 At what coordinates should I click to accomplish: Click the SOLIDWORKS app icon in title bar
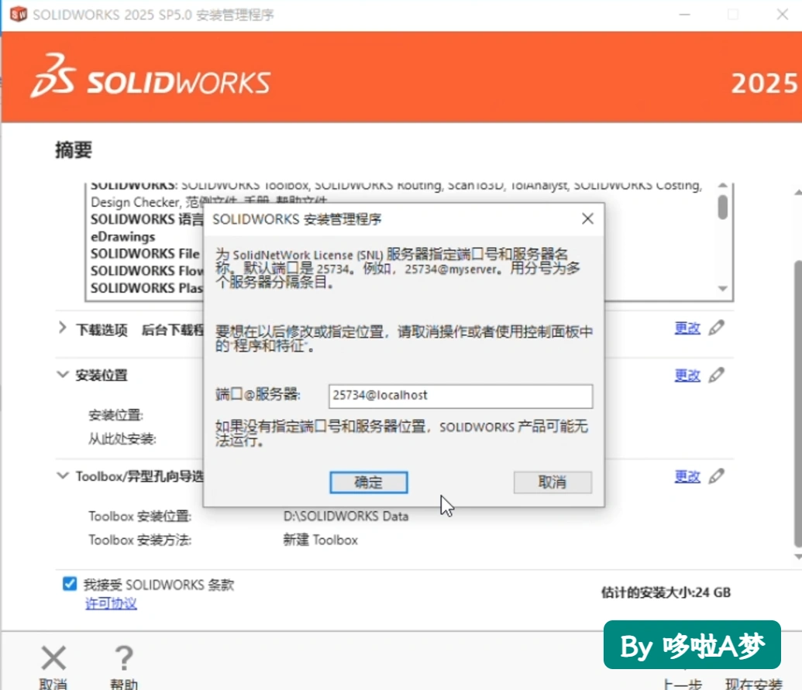(19, 14)
